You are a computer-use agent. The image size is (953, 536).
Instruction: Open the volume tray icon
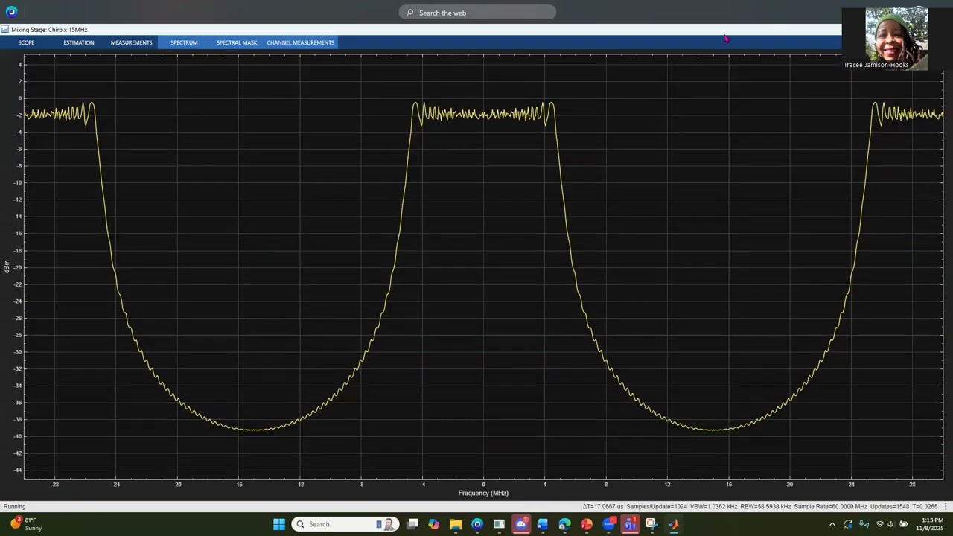[x=890, y=524]
